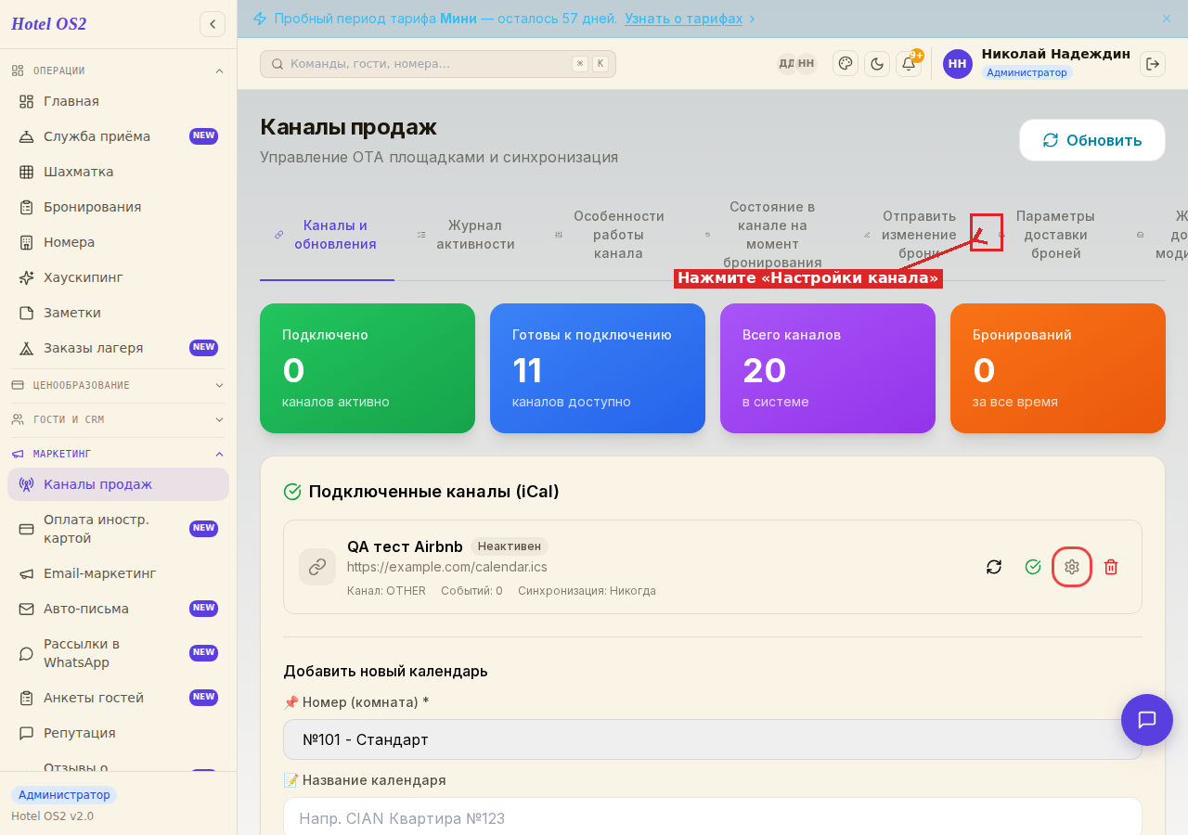
Task: Click the logout icon next to the profile
Action: click(1153, 63)
